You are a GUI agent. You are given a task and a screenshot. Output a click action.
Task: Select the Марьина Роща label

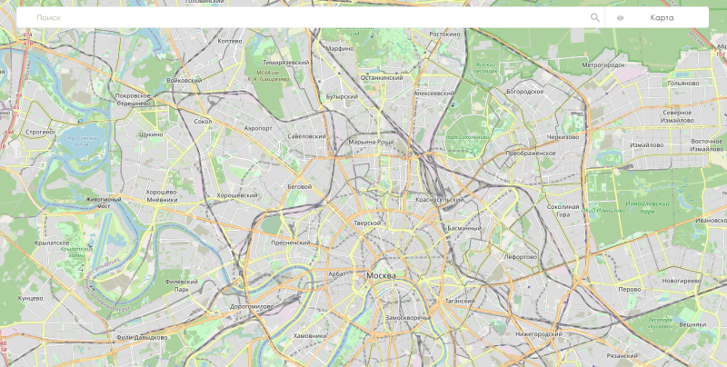(x=371, y=142)
